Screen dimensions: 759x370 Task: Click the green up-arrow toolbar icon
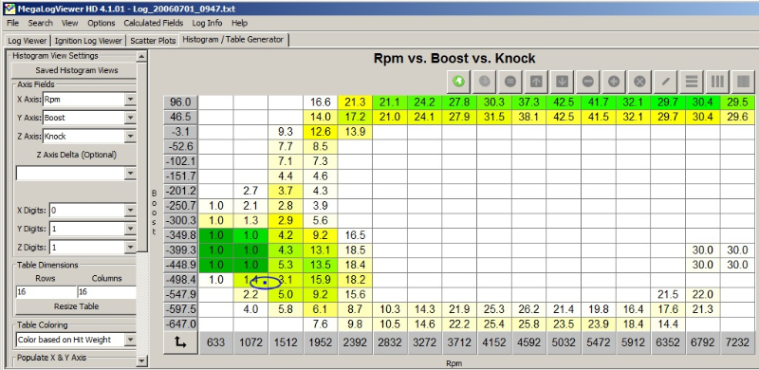pos(458,82)
